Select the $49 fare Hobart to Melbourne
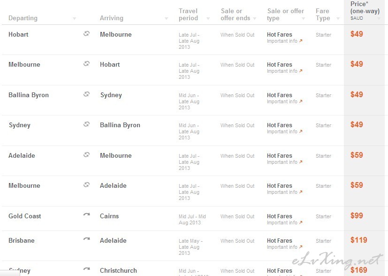The image size is (388, 276). [x=357, y=34]
